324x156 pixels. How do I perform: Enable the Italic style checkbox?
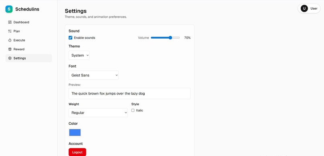click(x=133, y=110)
